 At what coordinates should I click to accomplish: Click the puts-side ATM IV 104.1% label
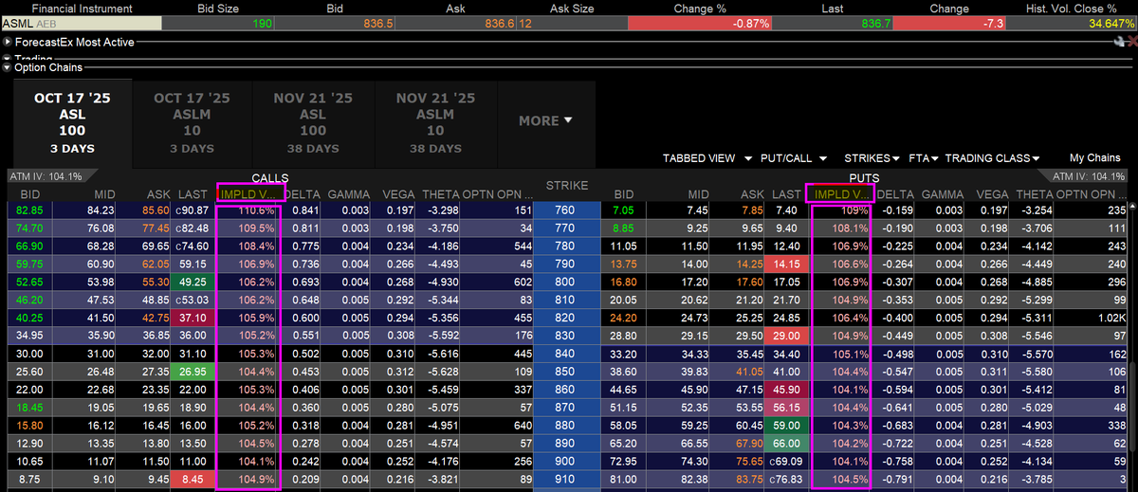pyautogui.click(x=1090, y=176)
